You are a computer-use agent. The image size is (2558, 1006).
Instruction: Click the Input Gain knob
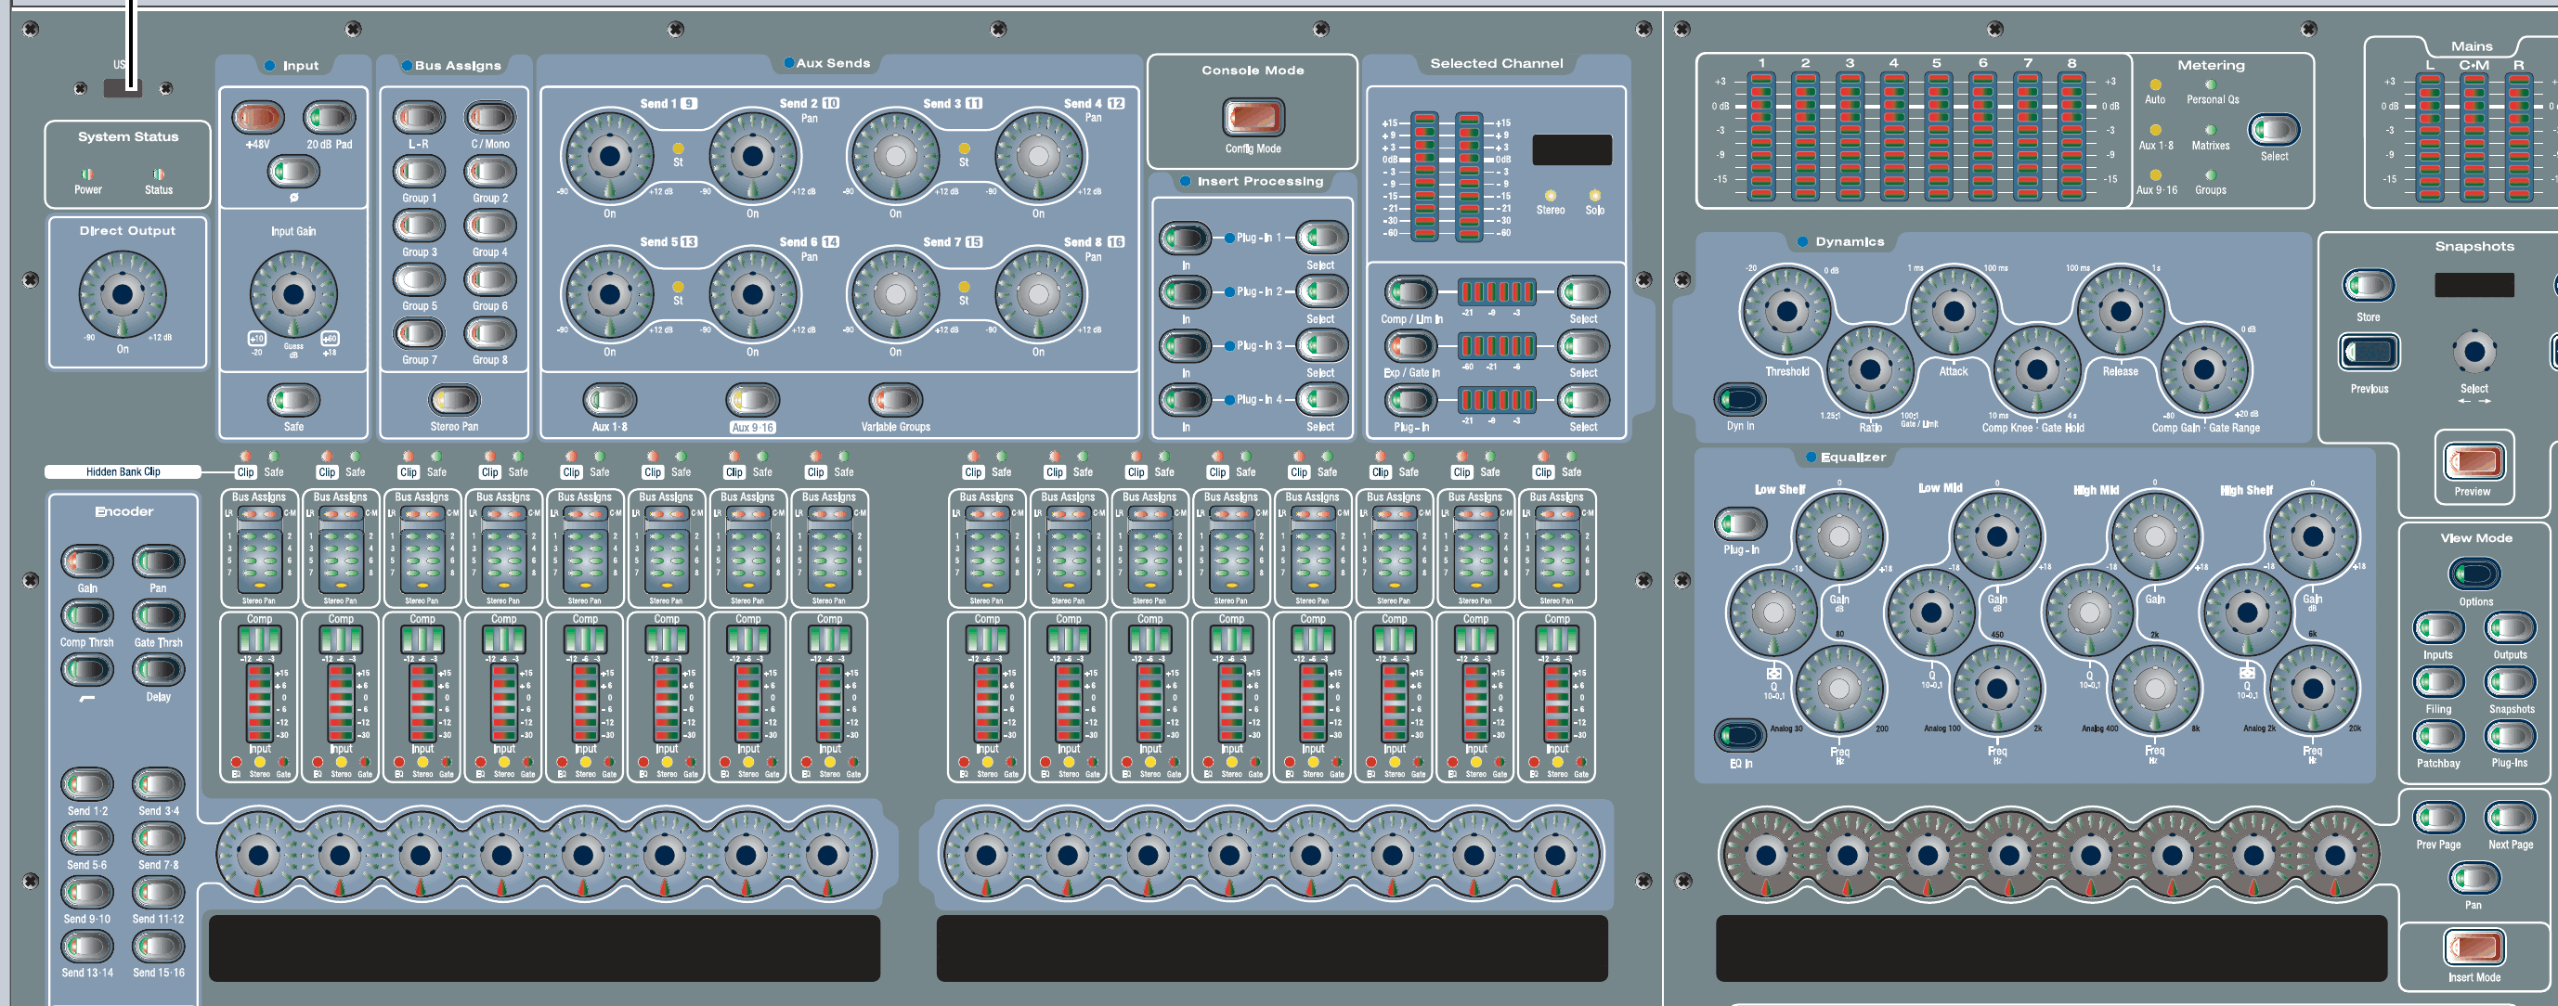(x=292, y=295)
